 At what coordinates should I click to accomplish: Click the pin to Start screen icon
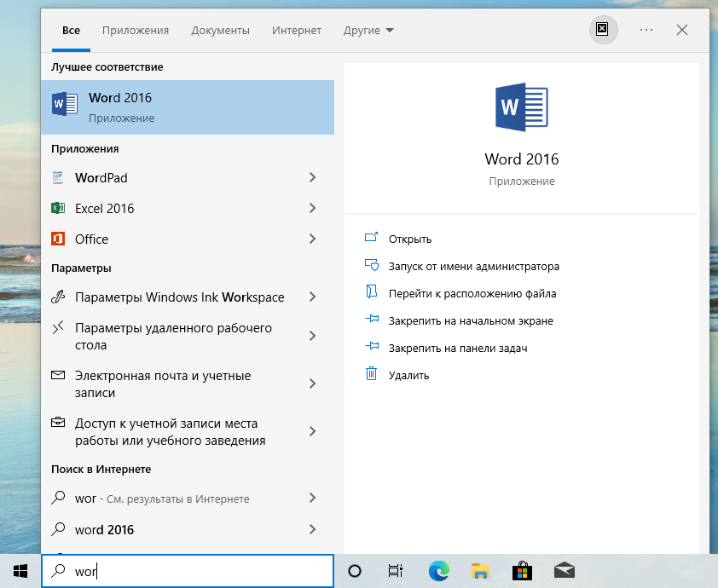point(372,319)
